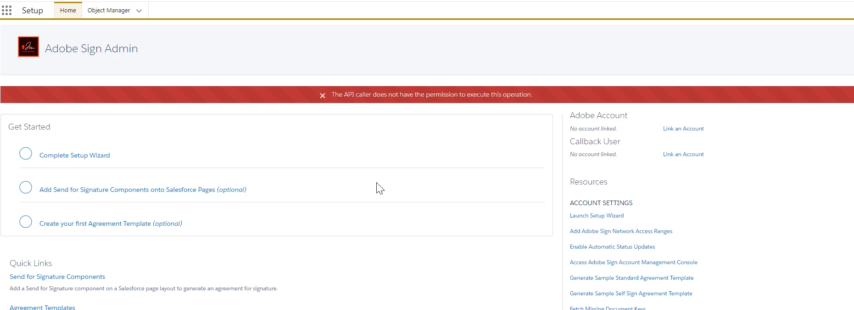Open Launch Setup Wizard resource link
854x310 pixels.
click(597, 216)
